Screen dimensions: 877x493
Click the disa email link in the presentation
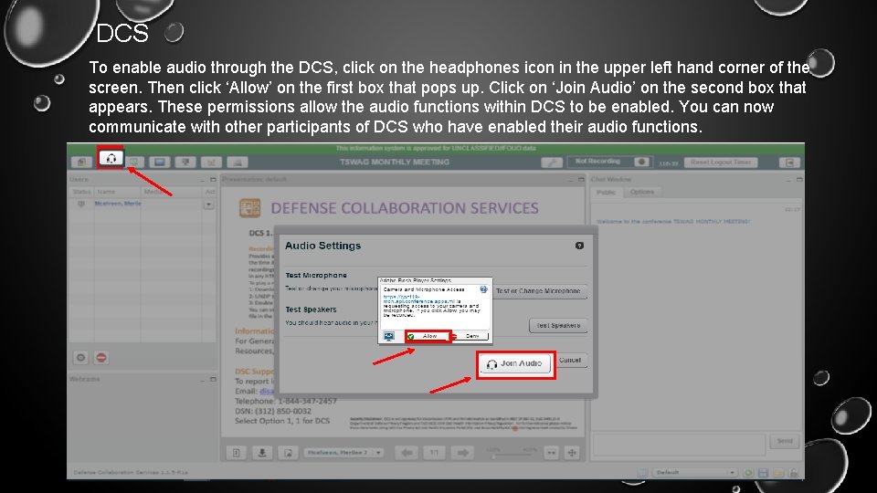267,392
